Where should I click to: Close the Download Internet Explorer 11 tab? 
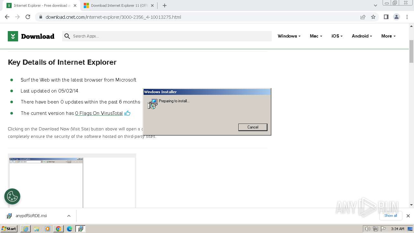tap(152, 6)
